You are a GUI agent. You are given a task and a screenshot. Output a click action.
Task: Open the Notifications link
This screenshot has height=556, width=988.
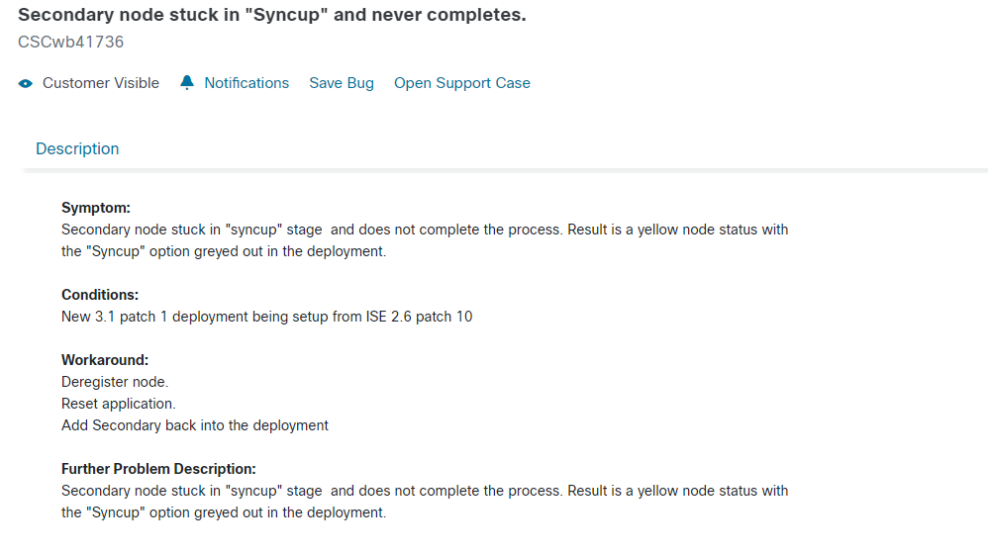[247, 83]
